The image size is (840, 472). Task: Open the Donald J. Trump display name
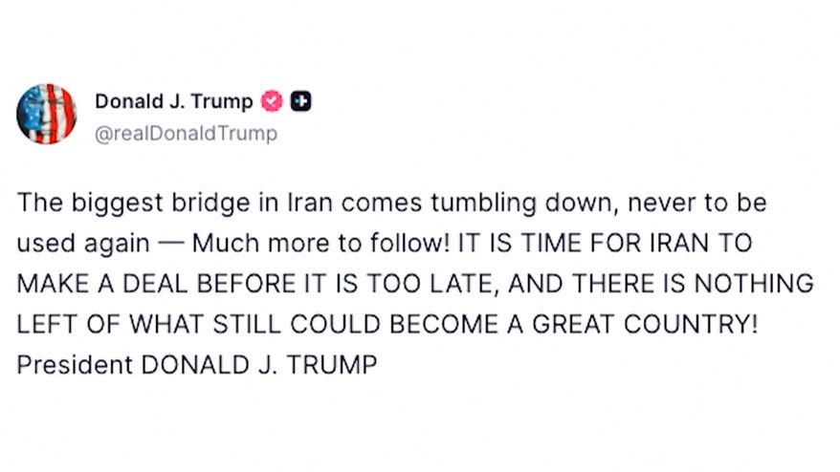tap(173, 101)
